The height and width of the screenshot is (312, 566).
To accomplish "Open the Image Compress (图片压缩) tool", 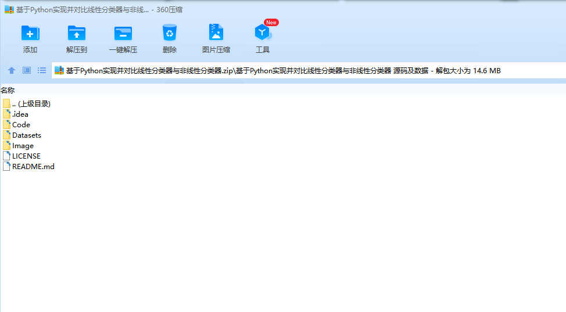I will (216, 33).
